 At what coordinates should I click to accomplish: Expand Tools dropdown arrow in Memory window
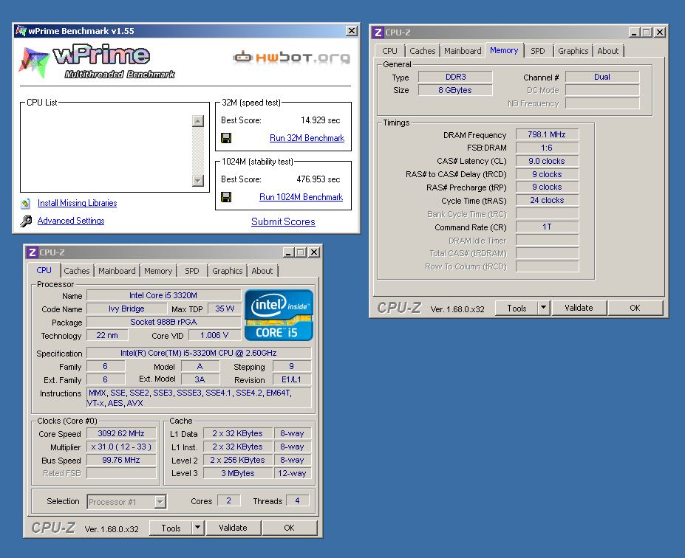[x=543, y=308]
